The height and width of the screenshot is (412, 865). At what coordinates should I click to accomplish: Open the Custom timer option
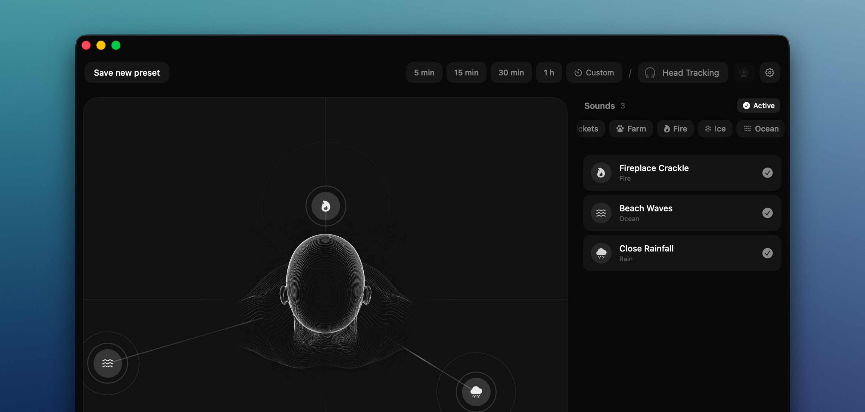pos(594,73)
